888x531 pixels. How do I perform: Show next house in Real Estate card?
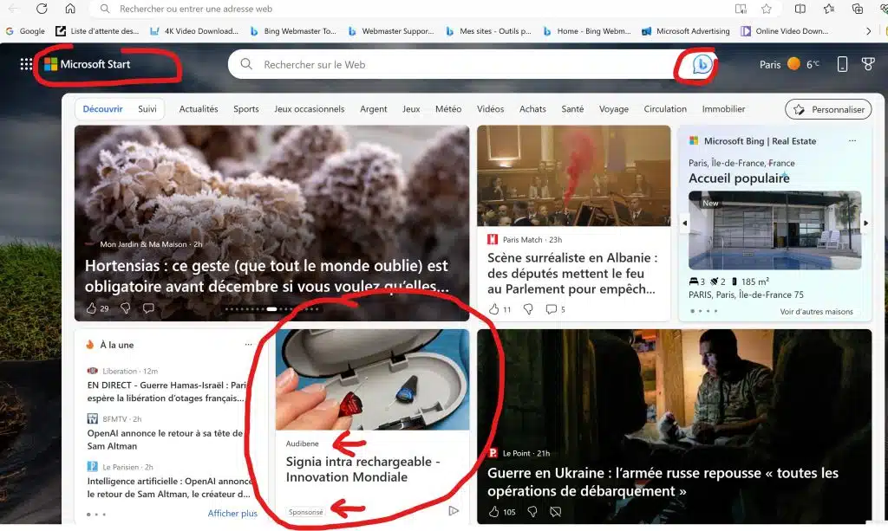(x=865, y=223)
